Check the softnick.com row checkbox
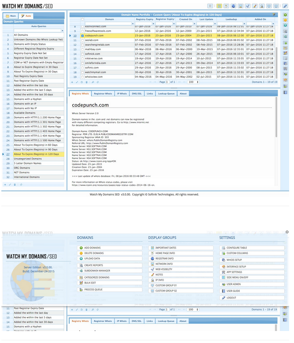 pyautogui.click(x=83, y=54)
